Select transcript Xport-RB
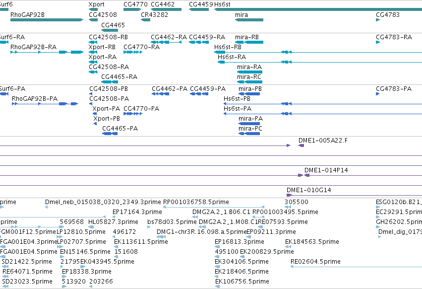 (93, 52)
